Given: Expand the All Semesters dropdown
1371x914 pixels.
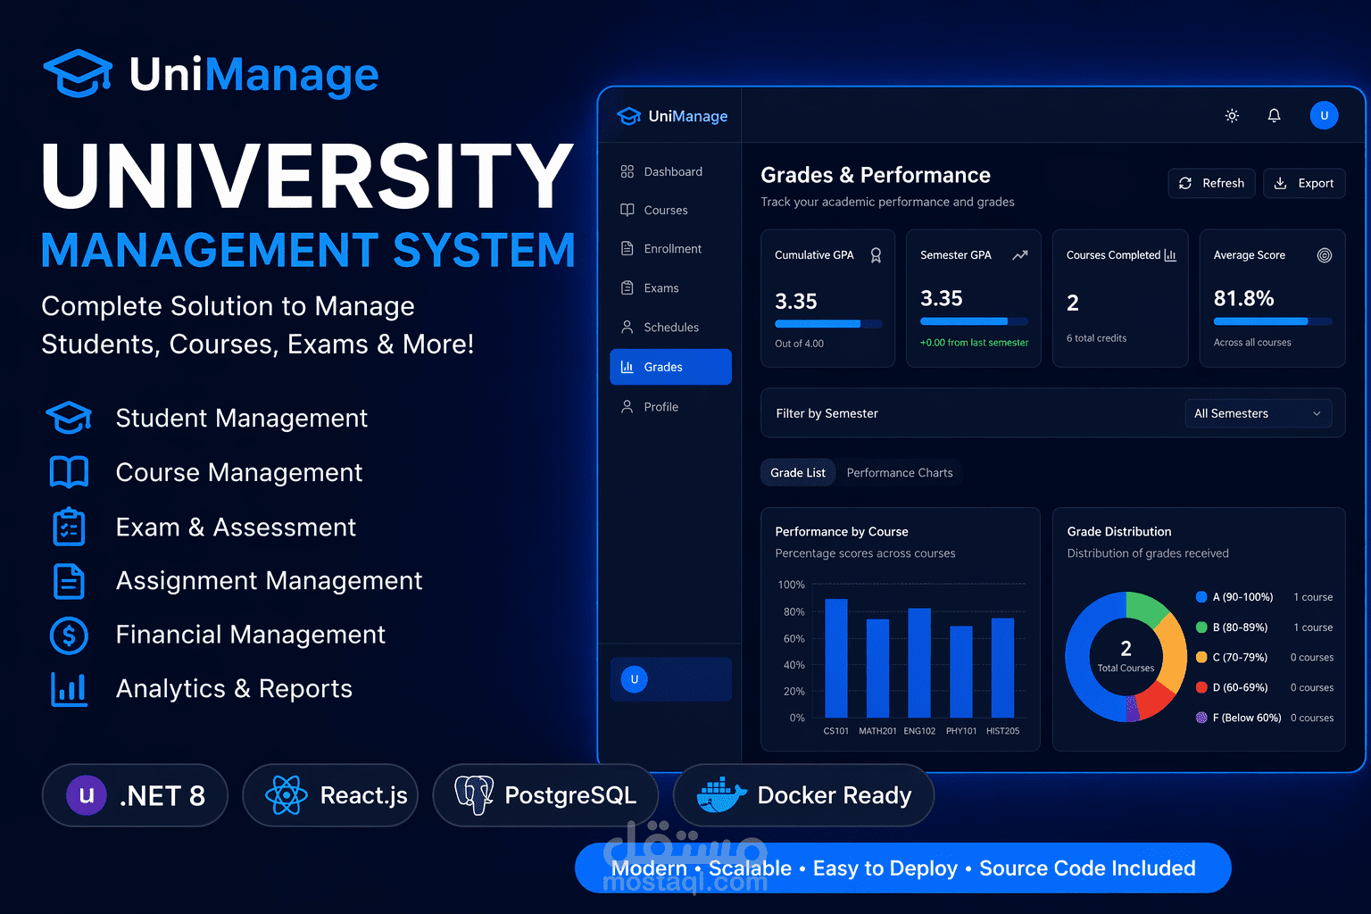Looking at the screenshot, I should point(1259,413).
